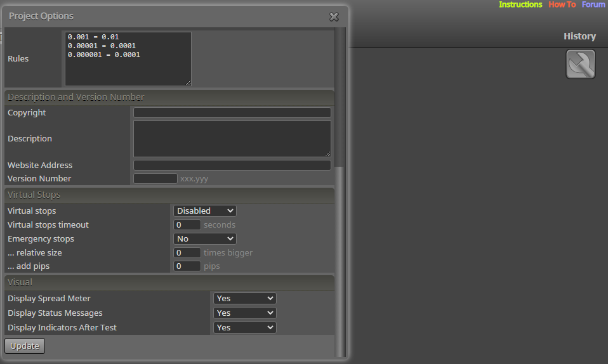Image resolution: width=608 pixels, height=364 pixels.
Task: Open the Virtual stops dropdown
Action: point(205,211)
